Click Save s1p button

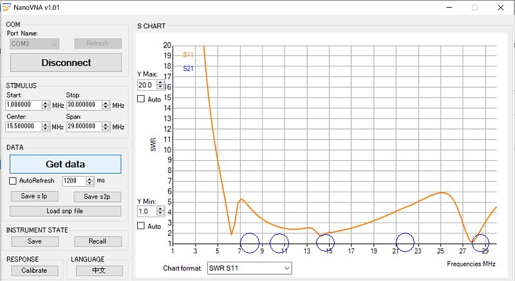point(33,196)
